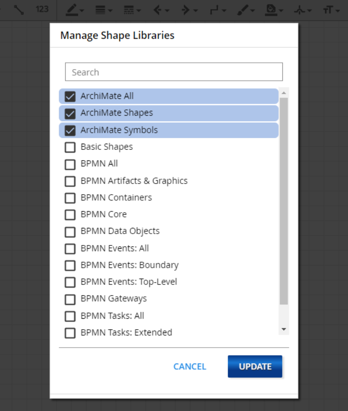
Task: Click the UPDATE button
Action: (255, 366)
